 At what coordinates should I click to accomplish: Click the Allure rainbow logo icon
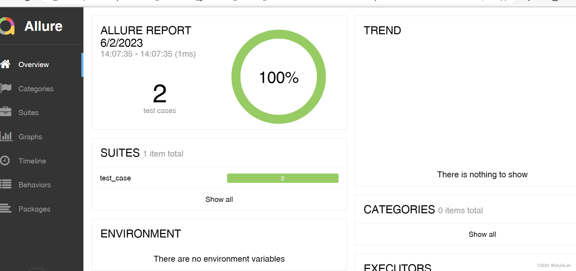click(7, 26)
